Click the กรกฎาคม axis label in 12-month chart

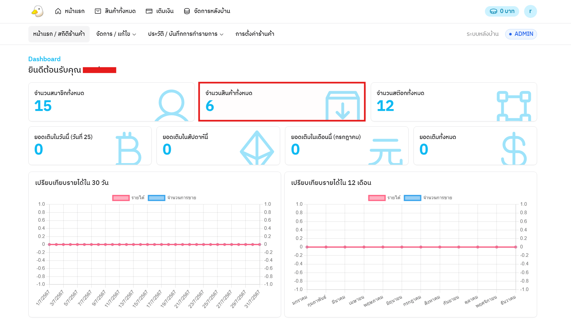coord(412,301)
